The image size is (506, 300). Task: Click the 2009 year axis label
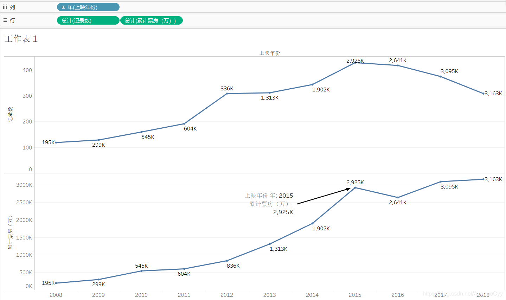point(98,295)
